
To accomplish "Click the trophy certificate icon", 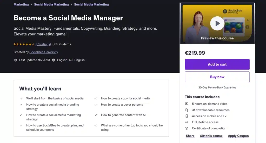I will pos(187,128).
